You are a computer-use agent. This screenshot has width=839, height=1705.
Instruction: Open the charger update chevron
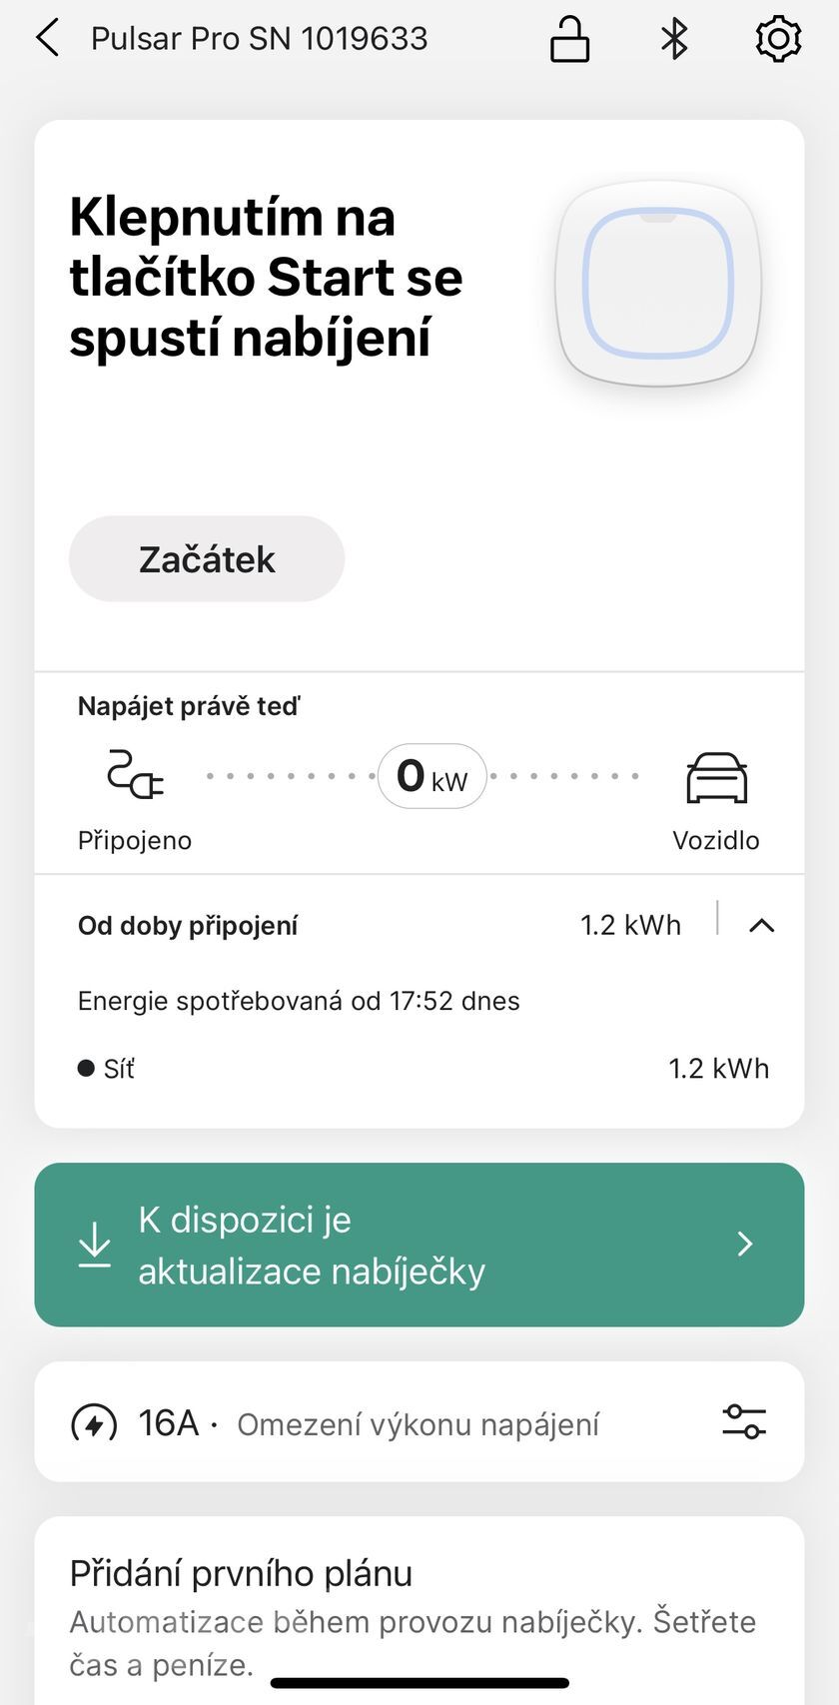(x=745, y=1245)
